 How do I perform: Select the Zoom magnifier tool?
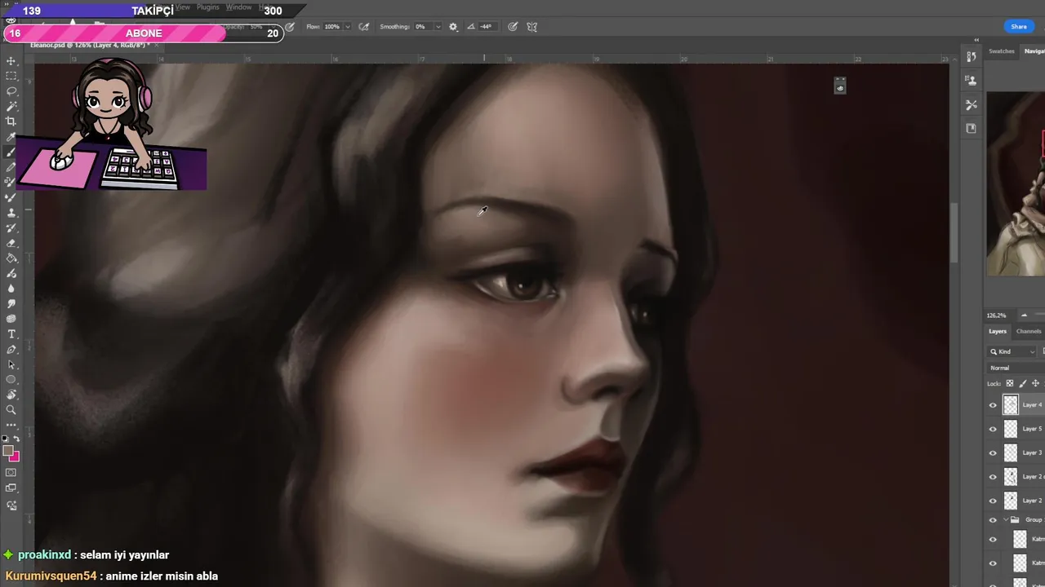[11, 410]
